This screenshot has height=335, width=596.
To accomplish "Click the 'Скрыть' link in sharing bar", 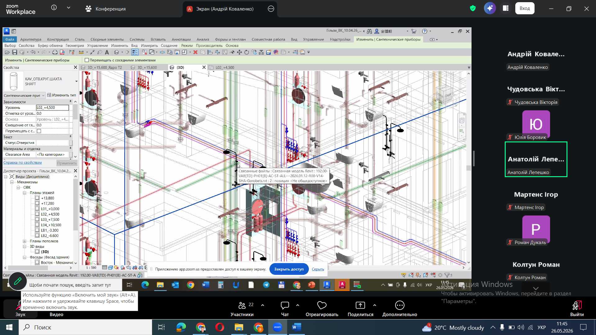I will 318,269.
